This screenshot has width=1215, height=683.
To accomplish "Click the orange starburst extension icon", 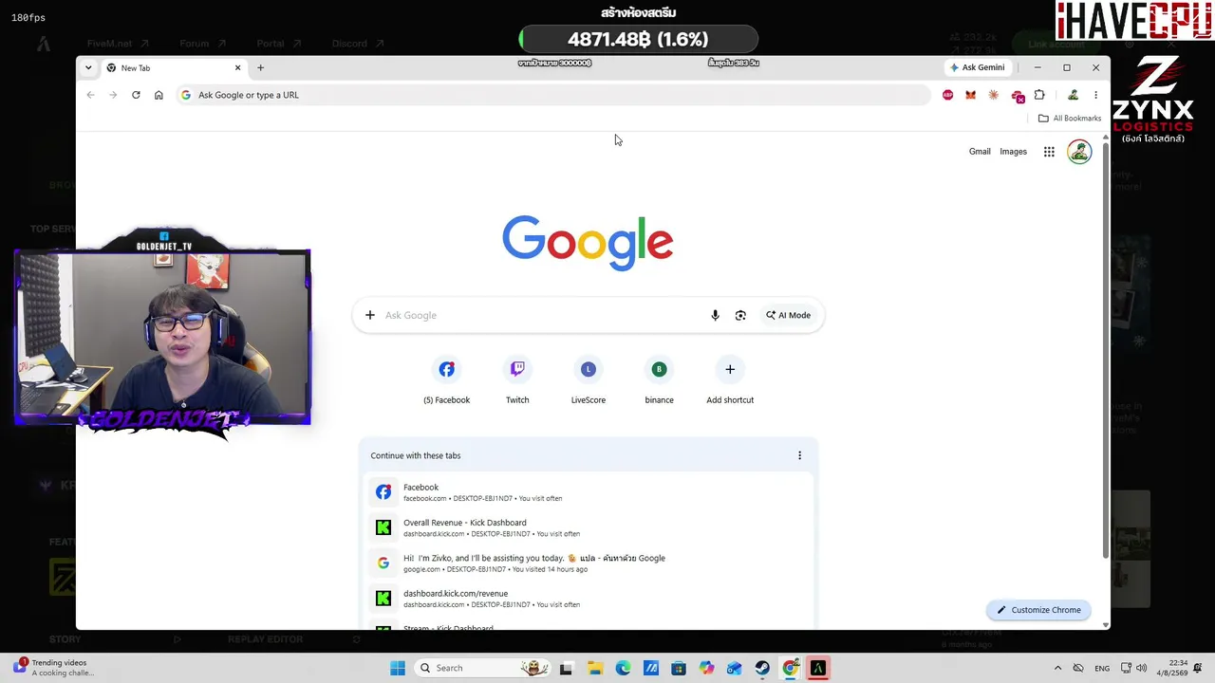I will [993, 95].
